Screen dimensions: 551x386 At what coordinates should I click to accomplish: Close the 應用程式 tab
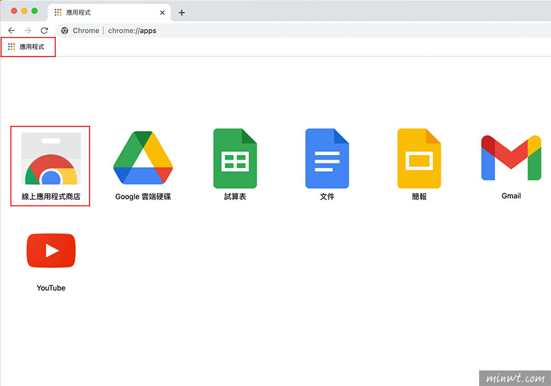(162, 13)
